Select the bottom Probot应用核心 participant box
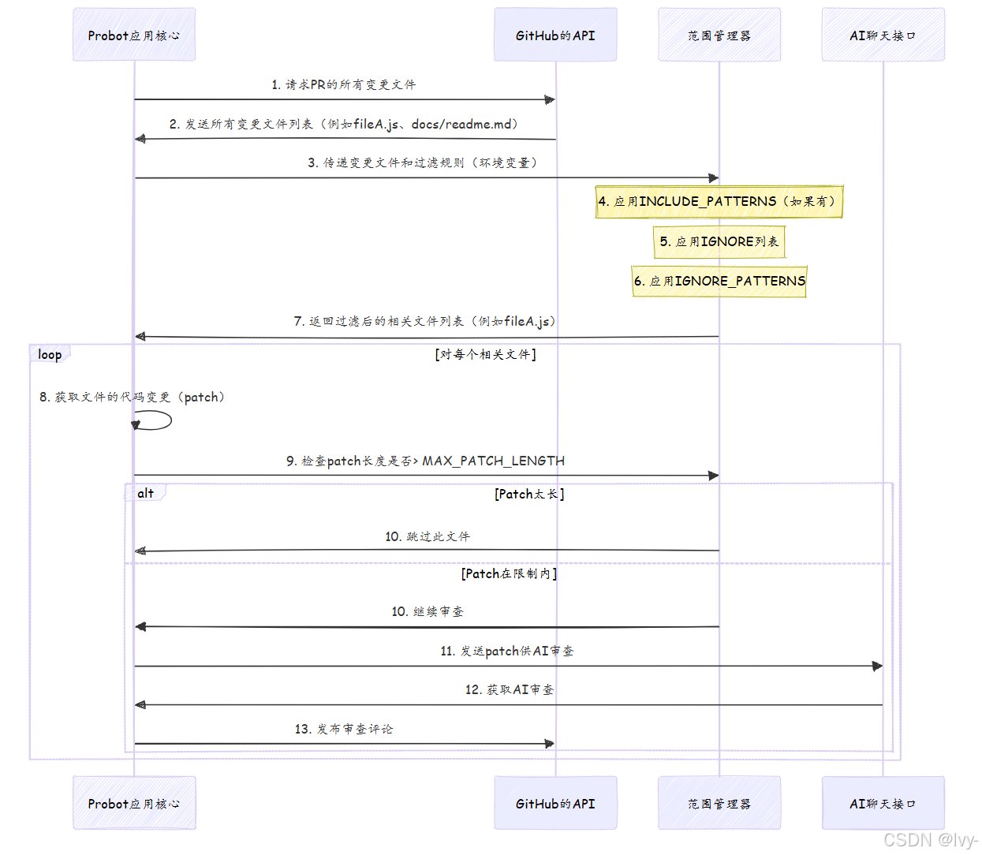This screenshot has width=982, height=855. (x=134, y=803)
